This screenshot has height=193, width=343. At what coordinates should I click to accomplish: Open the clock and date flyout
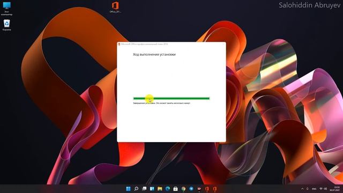point(334,189)
